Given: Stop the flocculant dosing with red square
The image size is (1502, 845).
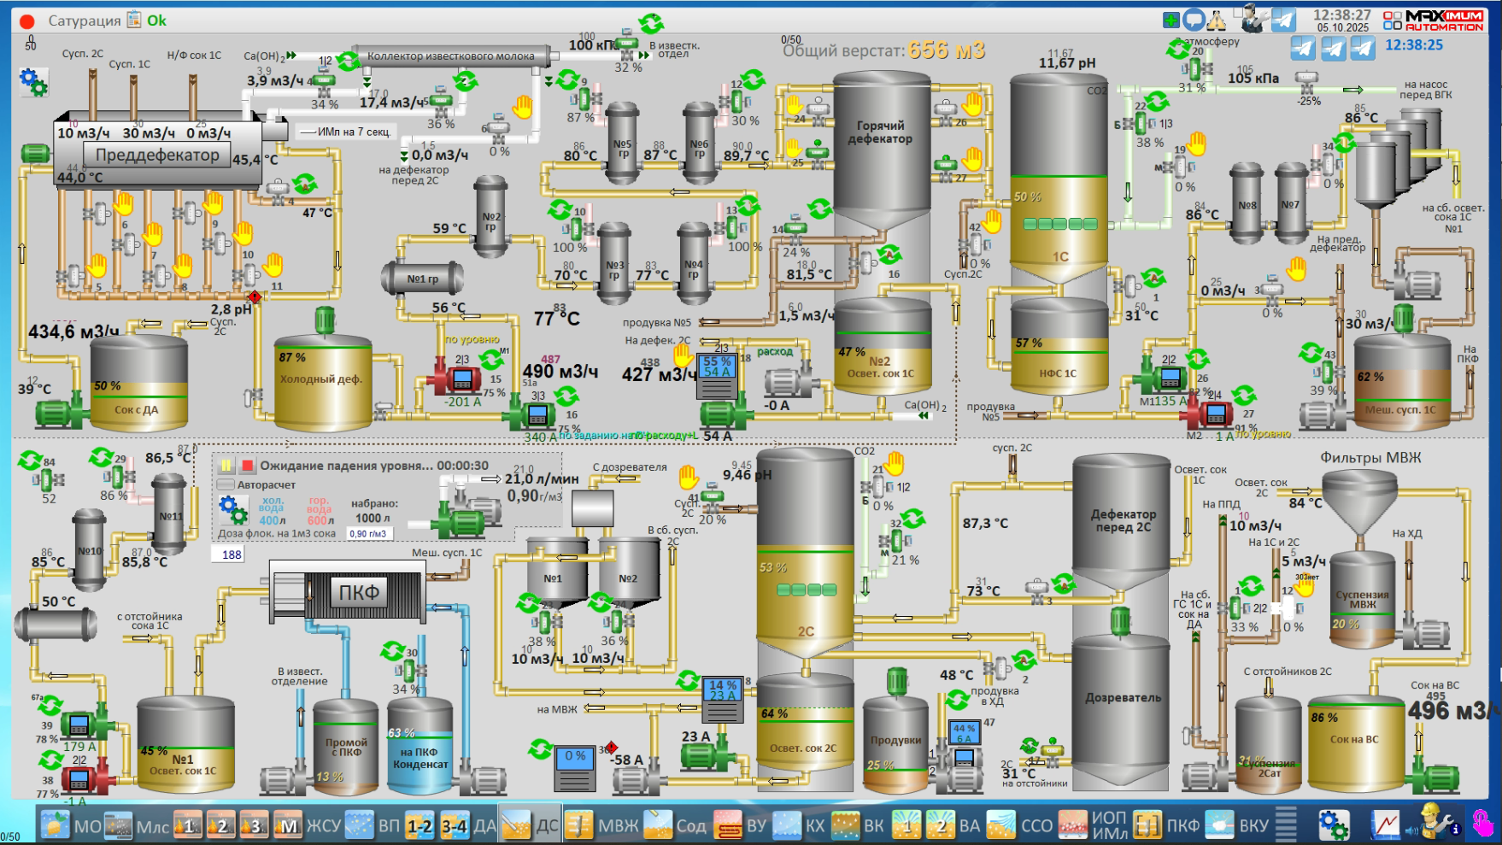Looking at the screenshot, I should tap(247, 466).
